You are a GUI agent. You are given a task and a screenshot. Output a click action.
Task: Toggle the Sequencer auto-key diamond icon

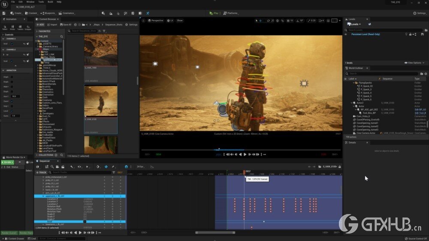tap(106, 167)
